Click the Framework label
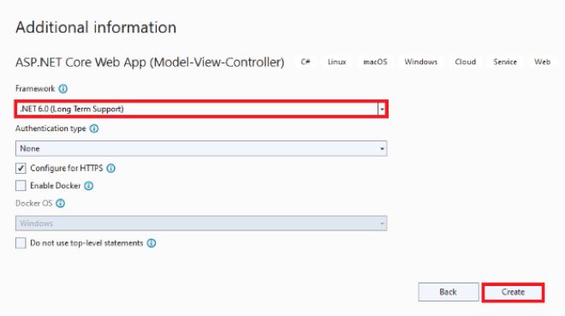The width and height of the screenshot is (565, 316). click(35, 89)
